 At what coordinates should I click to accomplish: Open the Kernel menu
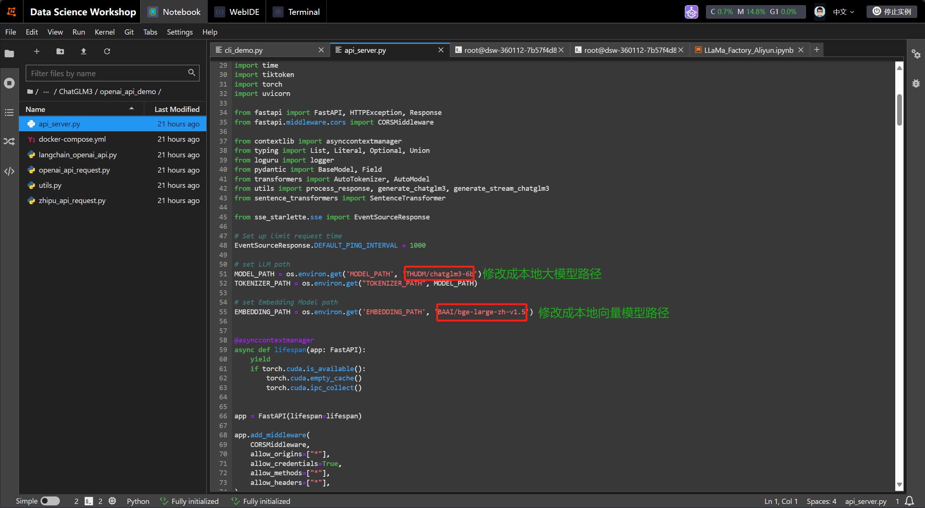tap(104, 32)
